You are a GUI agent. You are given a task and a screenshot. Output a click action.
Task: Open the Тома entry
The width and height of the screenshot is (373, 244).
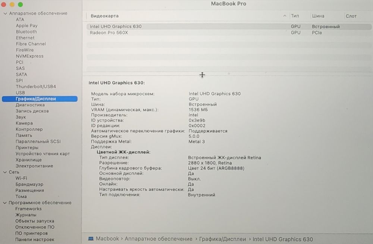point(21,197)
